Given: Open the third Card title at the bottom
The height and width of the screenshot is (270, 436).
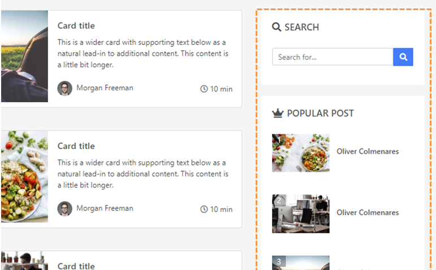Looking at the screenshot, I should 76,266.
